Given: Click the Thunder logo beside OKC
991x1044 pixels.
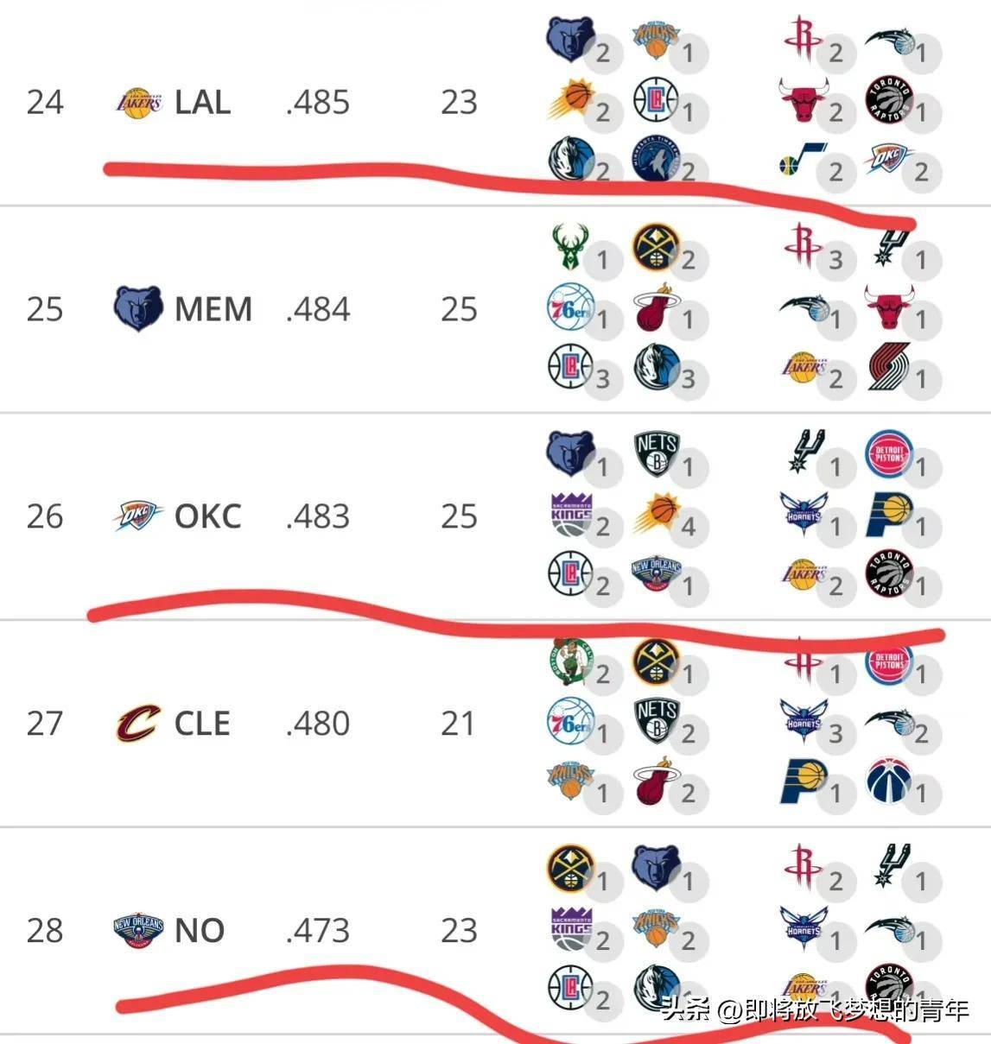Looking at the screenshot, I should (138, 516).
